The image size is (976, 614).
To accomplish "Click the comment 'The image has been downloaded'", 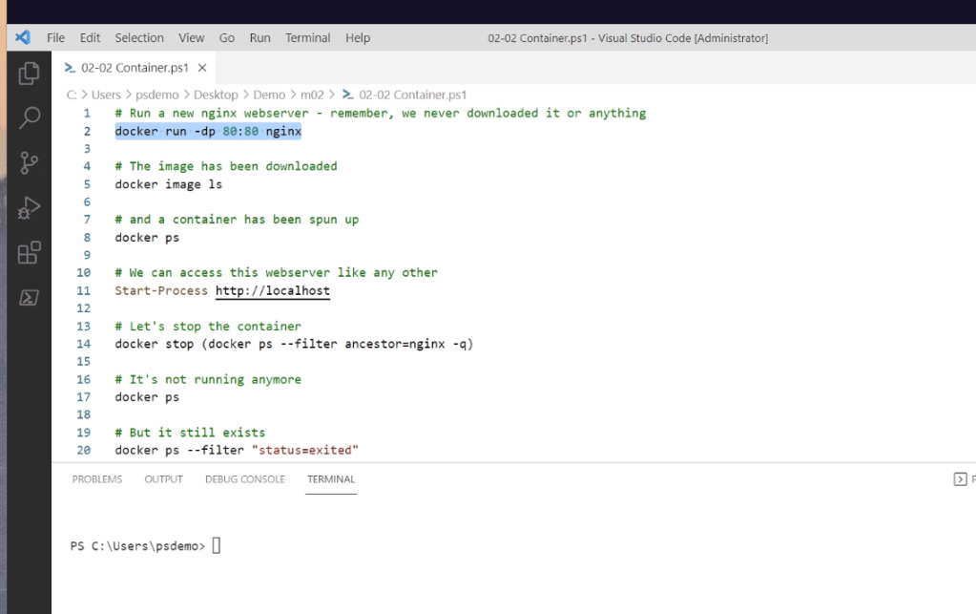I will [226, 166].
